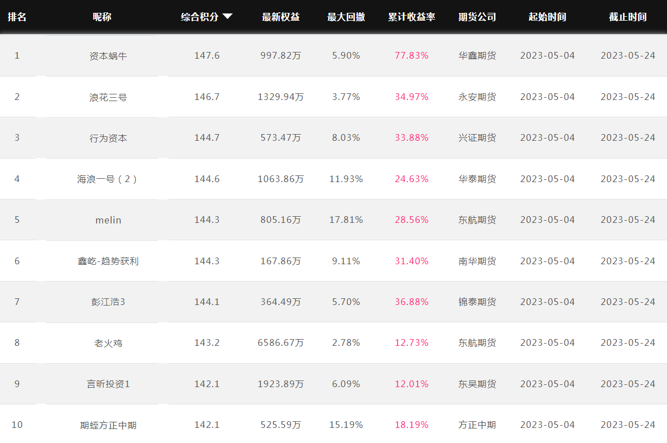Select drawdown value 8.03%

pyautogui.click(x=346, y=137)
